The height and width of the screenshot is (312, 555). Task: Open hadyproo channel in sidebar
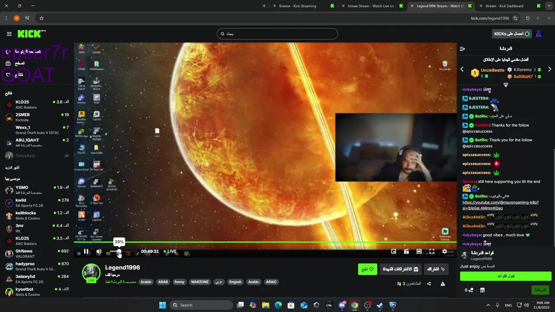(37, 266)
